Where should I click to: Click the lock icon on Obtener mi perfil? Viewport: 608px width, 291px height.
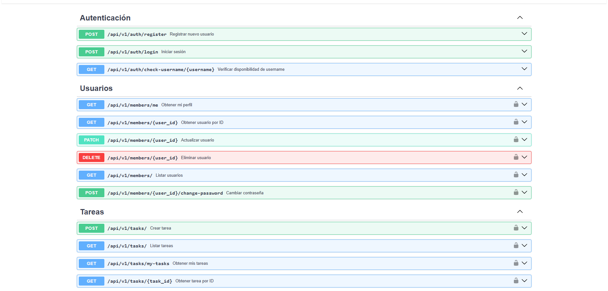pyautogui.click(x=516, y=104)
